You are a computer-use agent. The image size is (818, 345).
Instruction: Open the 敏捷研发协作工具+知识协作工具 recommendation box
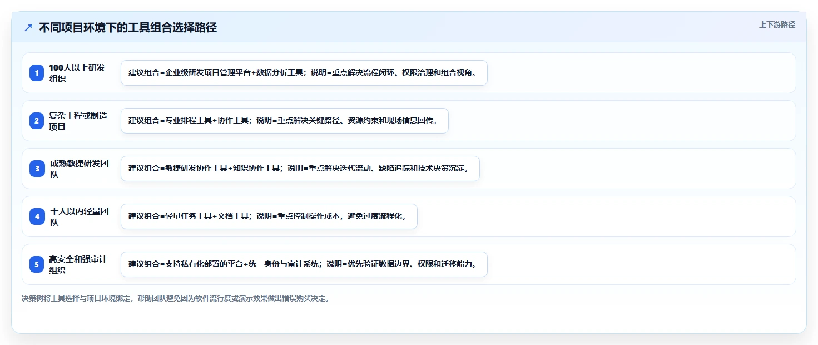pos(300,169)
